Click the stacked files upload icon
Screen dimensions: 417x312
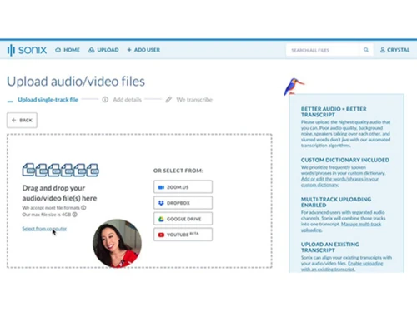(60, 170)
